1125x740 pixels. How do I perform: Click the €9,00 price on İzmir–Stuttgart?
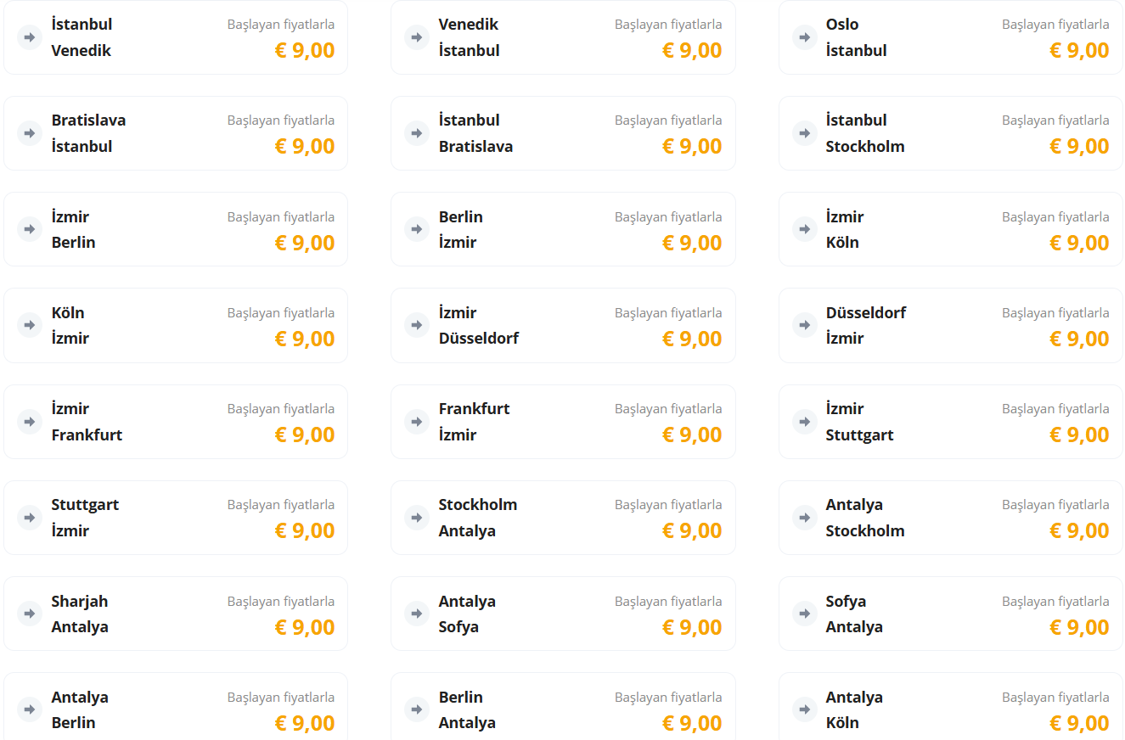1078,434
